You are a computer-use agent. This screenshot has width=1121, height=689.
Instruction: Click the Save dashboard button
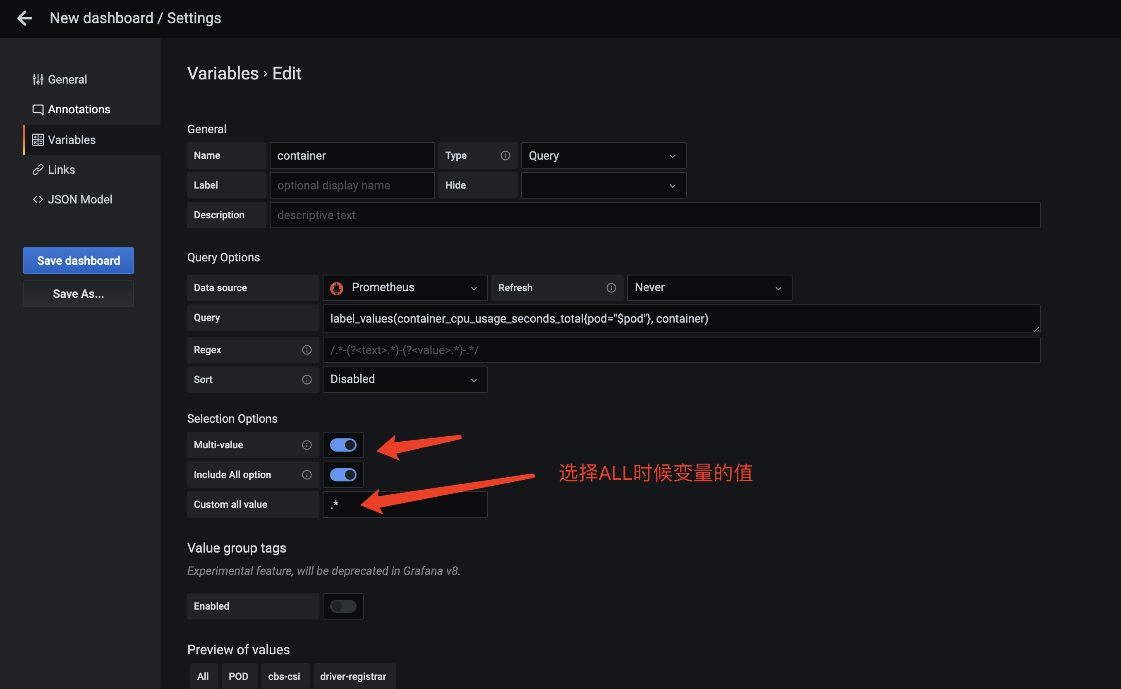[x=78, y=260]
